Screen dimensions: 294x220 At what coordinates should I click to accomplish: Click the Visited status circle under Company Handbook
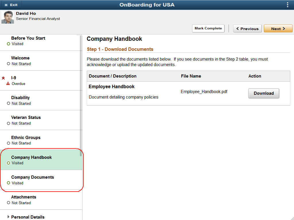[9, 163]
